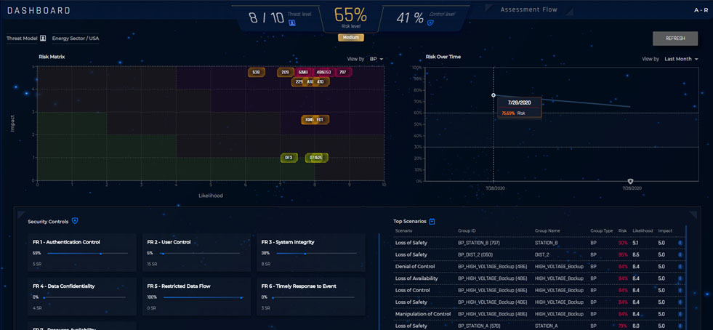This screenshot has width=713, height=330.
Task: Select risk matrix node 797
Action: [343, 72]
